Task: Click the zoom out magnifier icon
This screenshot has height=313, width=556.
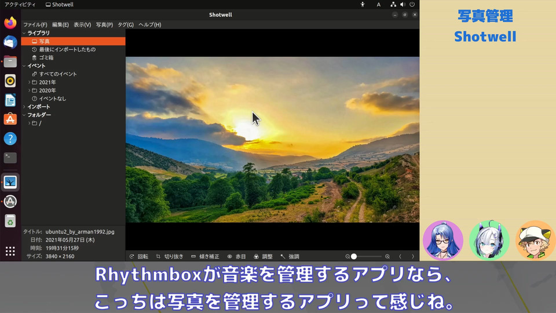Action: coord(348,256)
